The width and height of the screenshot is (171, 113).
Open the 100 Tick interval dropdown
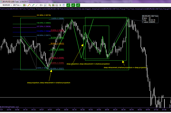click(17, 5)
